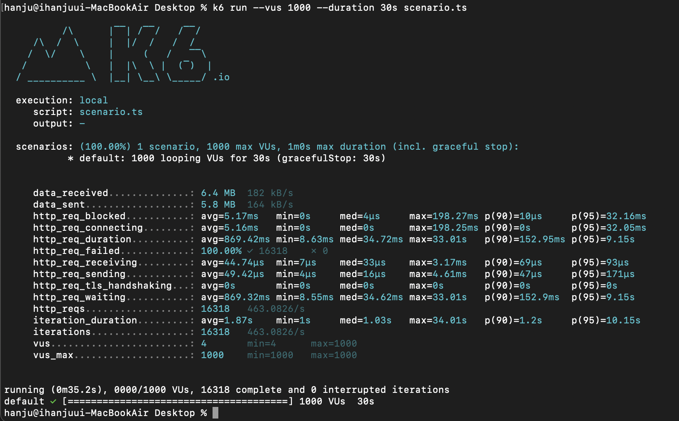Click the iterations metric label
679x421 pixels.
62,332
